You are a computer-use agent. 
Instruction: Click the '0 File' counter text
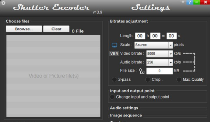tap(78, 31)
